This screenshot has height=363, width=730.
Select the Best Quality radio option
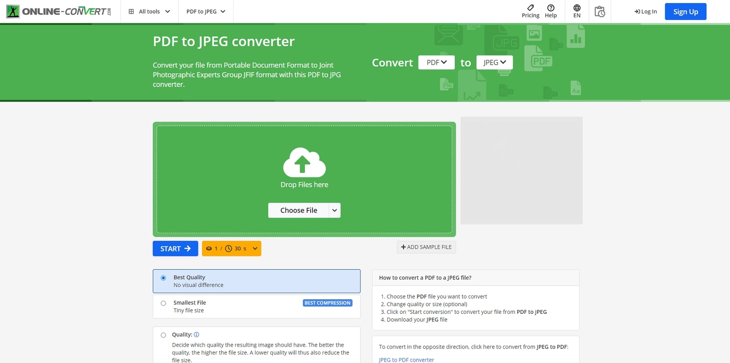click(163, 278)
